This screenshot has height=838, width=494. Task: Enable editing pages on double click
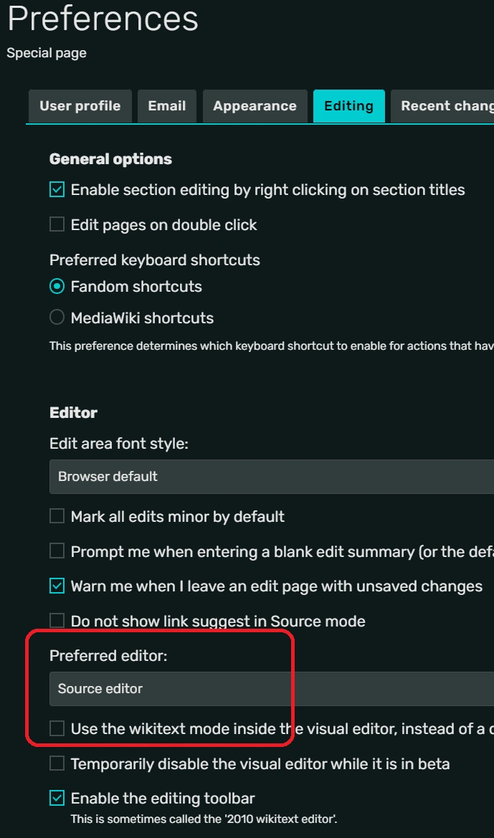coord(56,224)
